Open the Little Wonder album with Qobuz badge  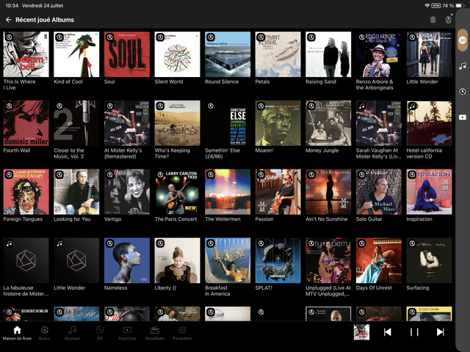pyautogui.click(x=429, y=54)
